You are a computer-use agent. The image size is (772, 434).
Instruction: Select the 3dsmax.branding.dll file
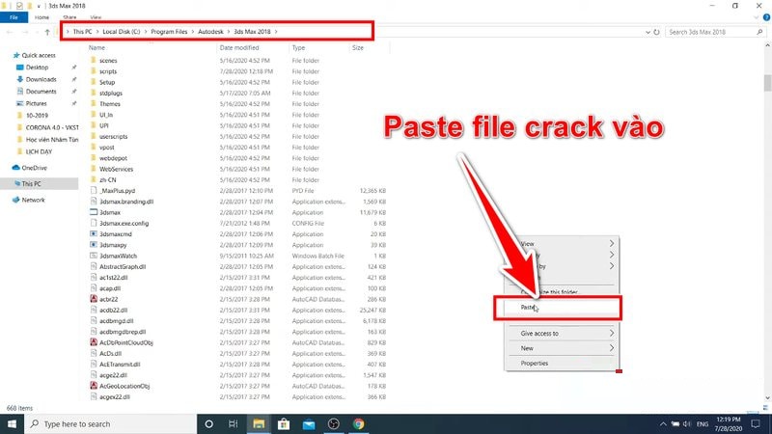pos(126,202)
